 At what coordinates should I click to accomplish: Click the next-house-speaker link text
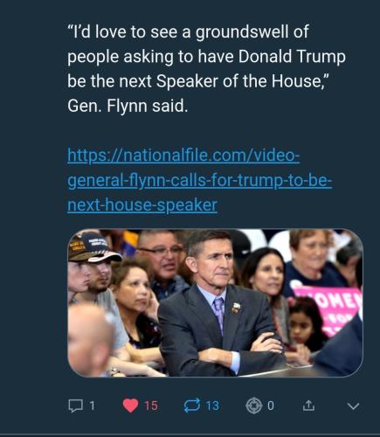click(x=142, y=205)
